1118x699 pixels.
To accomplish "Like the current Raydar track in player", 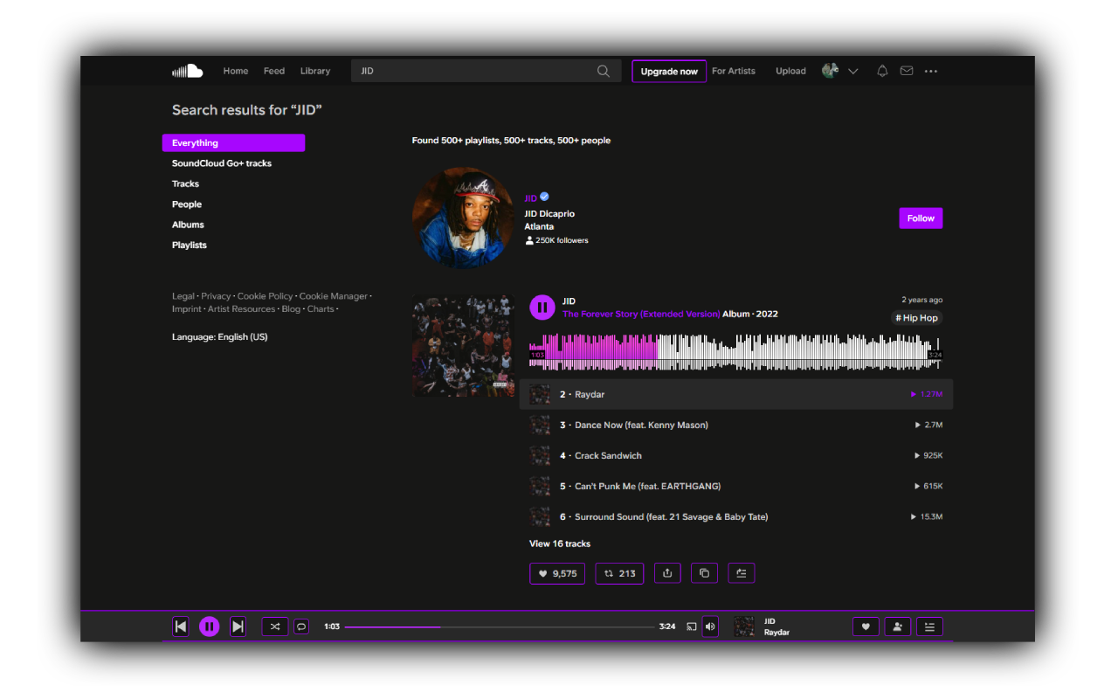I will coord(866,626).
